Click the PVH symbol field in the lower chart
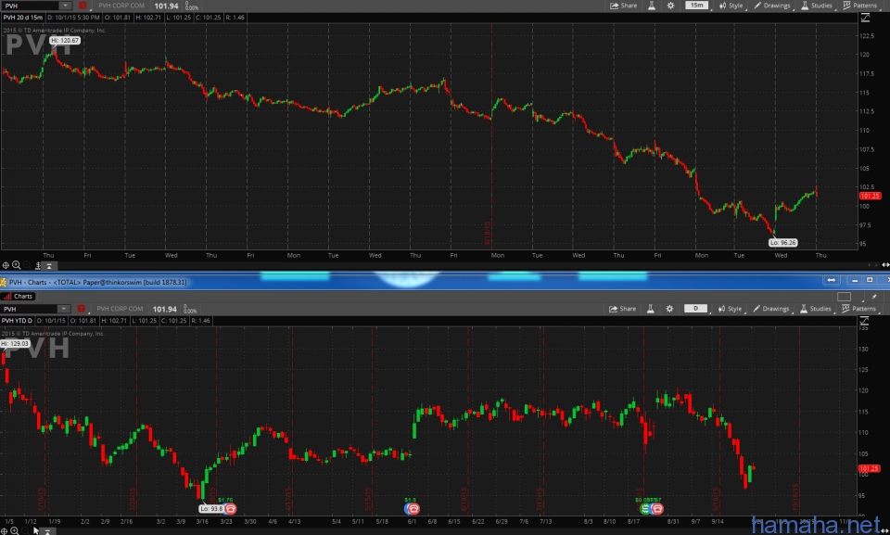The image size is (890, 535). pyautogui.click(x=29, y=309)
